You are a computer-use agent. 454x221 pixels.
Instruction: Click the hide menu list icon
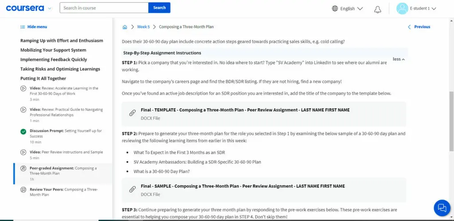point(23,27)
